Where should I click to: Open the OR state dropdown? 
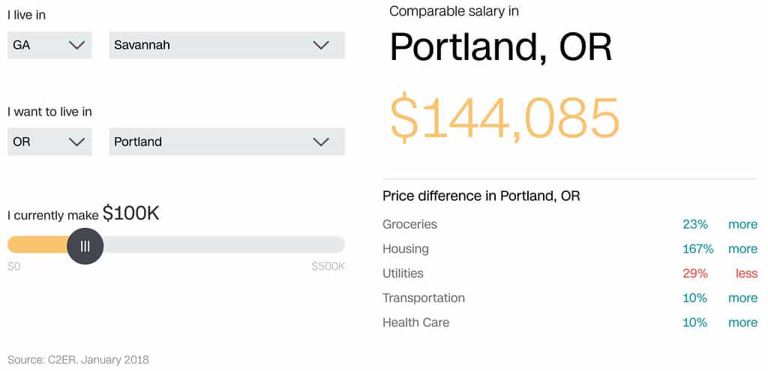(49, 142)
